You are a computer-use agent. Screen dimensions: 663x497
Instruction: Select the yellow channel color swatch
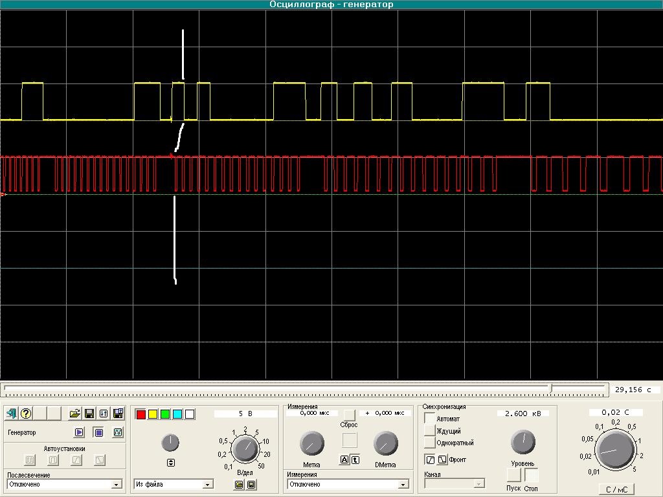153,414
